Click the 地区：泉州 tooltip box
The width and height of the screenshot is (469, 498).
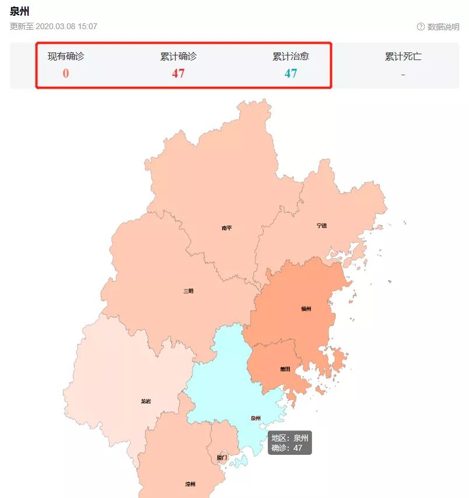(290, 443)
